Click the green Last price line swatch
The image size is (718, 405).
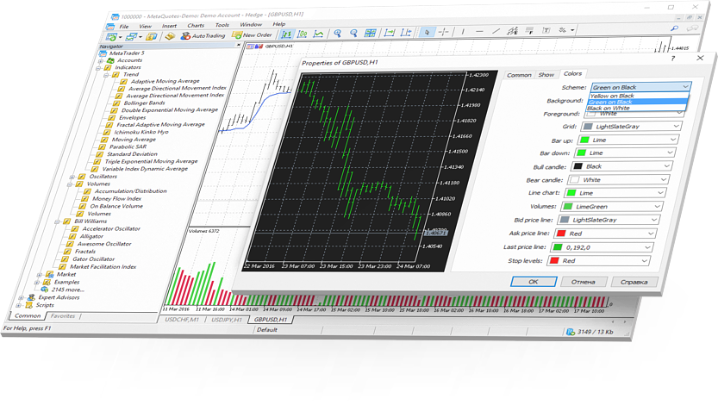tap(558, 247)
